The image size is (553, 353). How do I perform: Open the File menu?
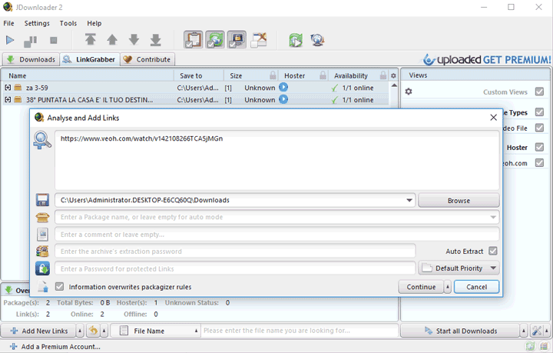8,23
